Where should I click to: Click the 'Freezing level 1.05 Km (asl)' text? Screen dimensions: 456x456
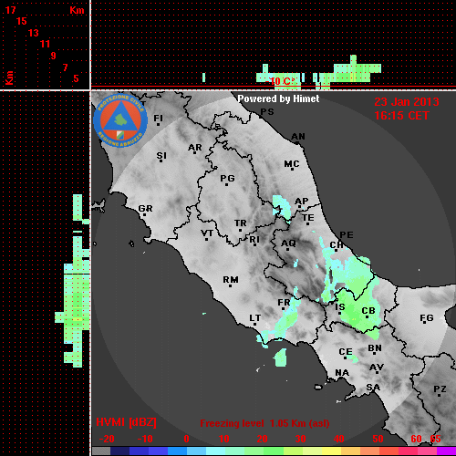point(264,423)
